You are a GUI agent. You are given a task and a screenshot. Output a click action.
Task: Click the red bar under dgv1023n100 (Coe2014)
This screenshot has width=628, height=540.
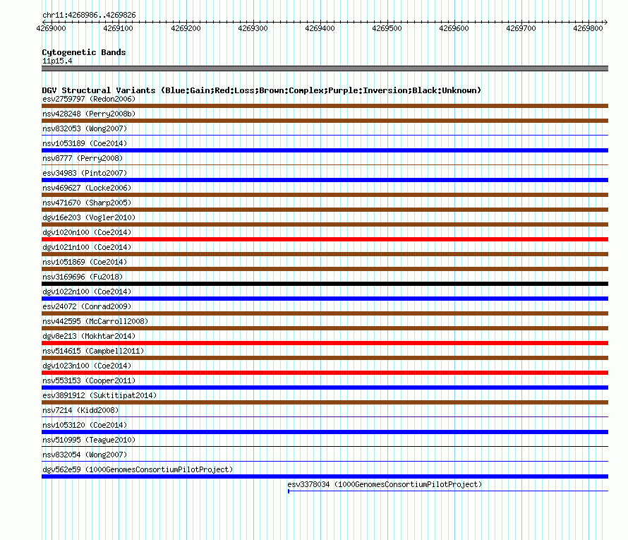325,373
